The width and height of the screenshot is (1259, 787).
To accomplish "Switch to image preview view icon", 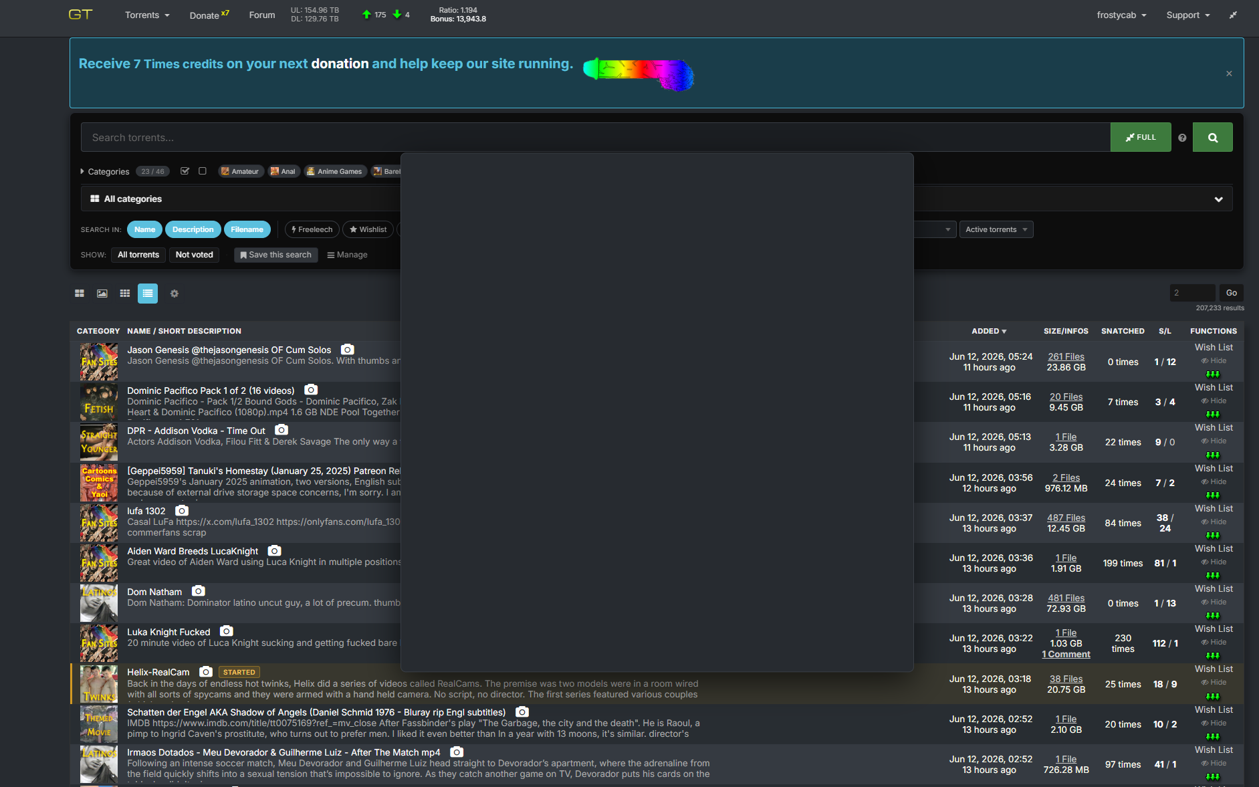I will pos(102,294).
